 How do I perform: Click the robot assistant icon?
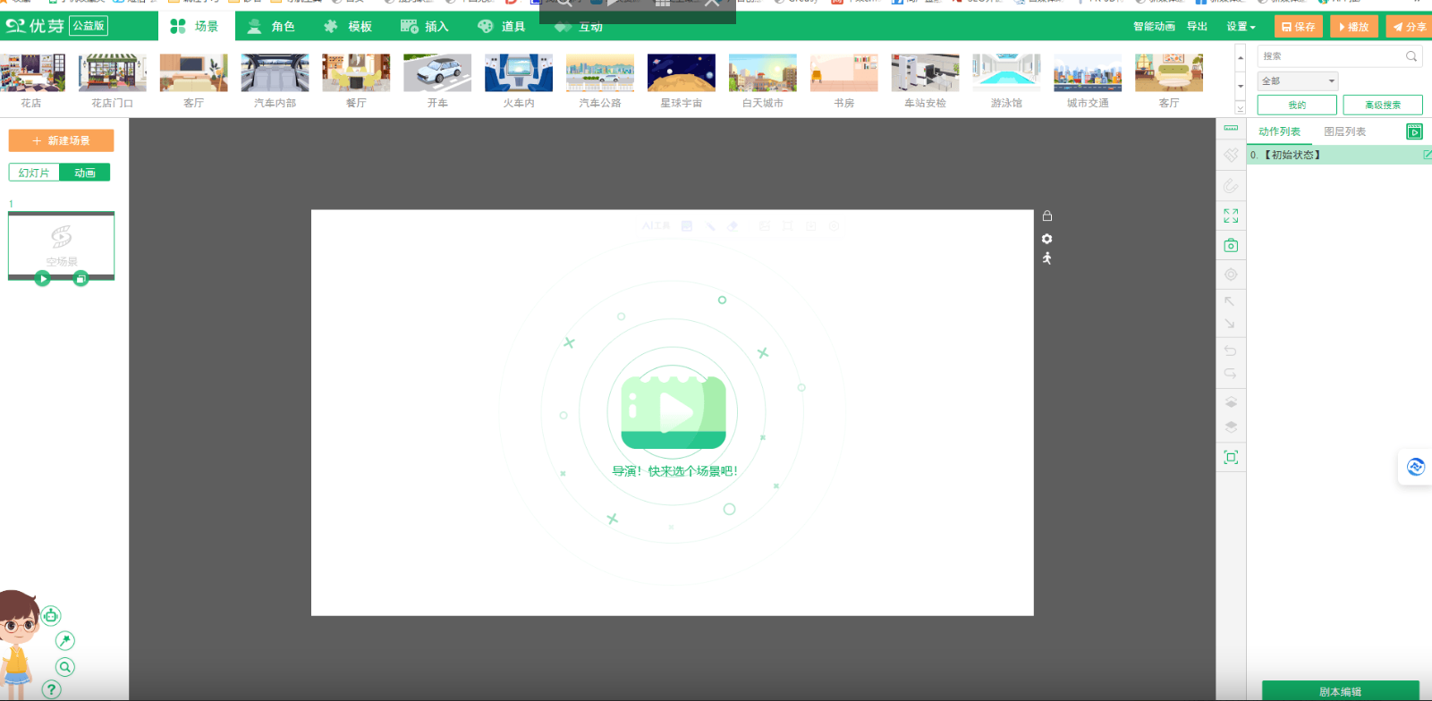click(51, 615)
